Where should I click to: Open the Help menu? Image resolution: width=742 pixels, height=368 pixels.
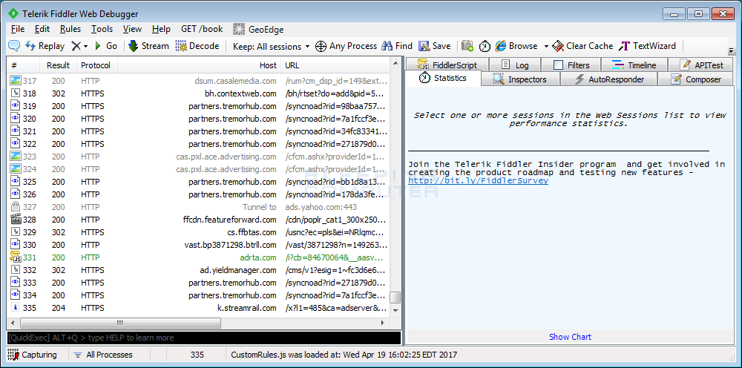point(161,30)
